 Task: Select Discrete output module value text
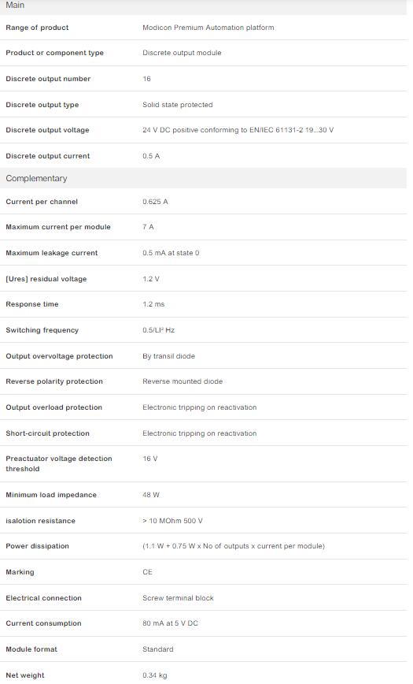(182, 53)
